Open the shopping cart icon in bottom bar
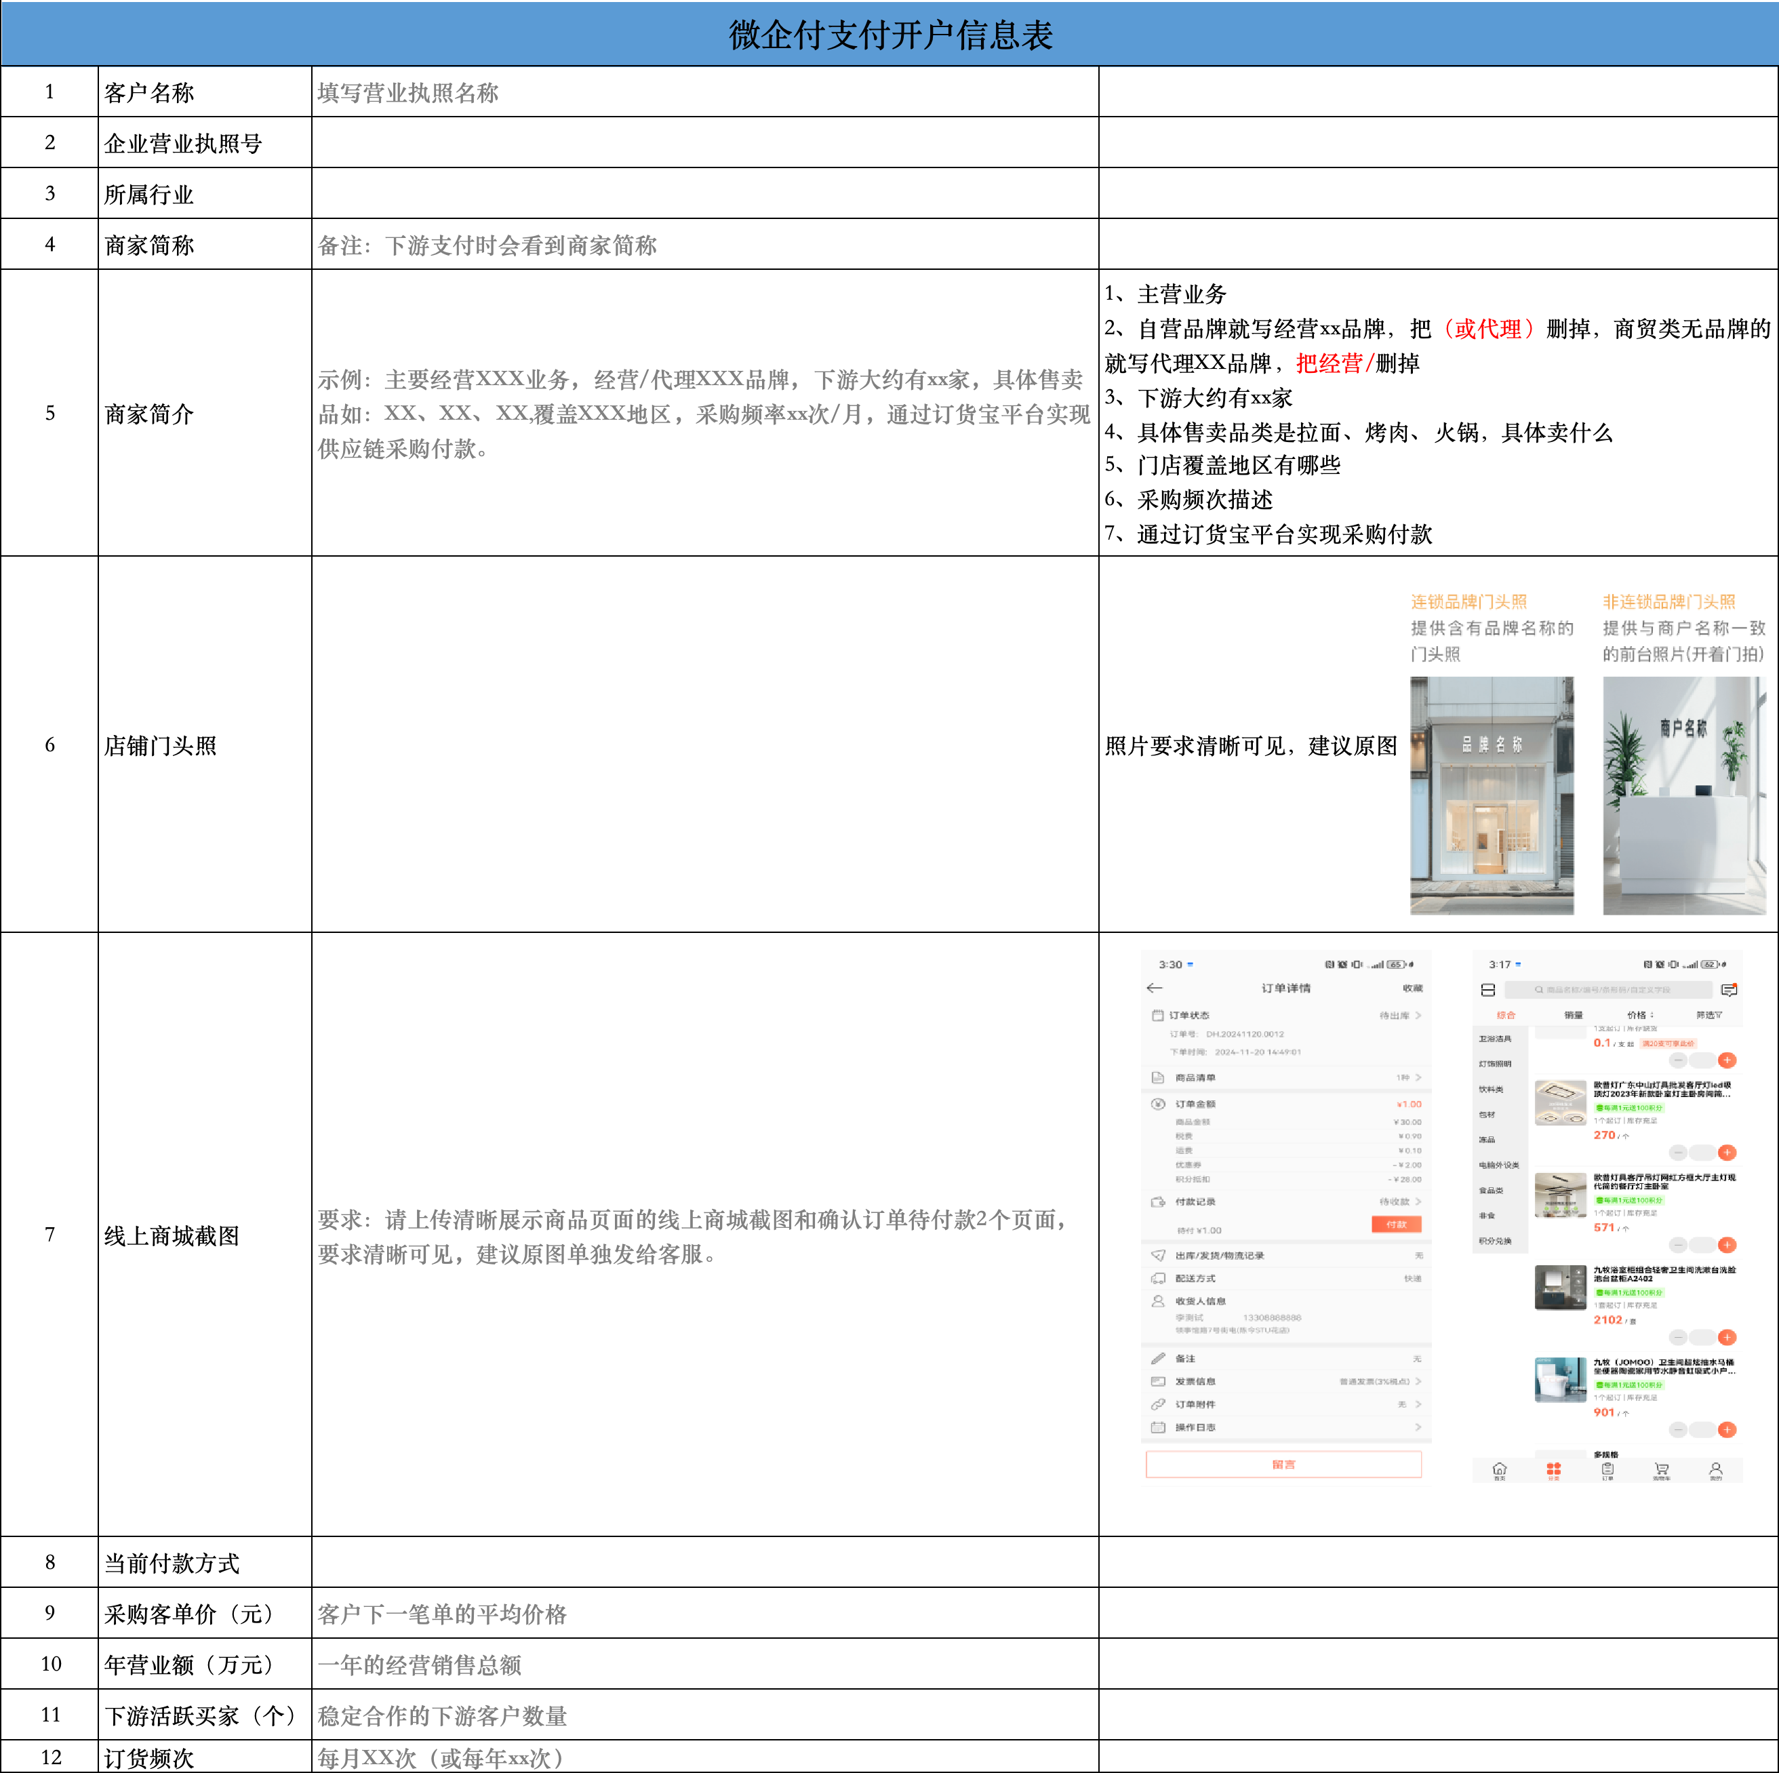This screenshot has width=1779, height=1773. [x=1661, y=1470]
